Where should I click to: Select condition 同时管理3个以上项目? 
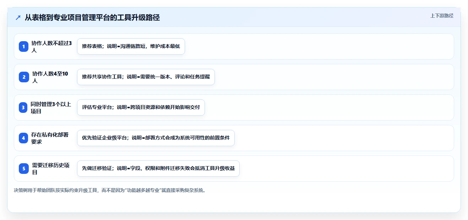51,108
